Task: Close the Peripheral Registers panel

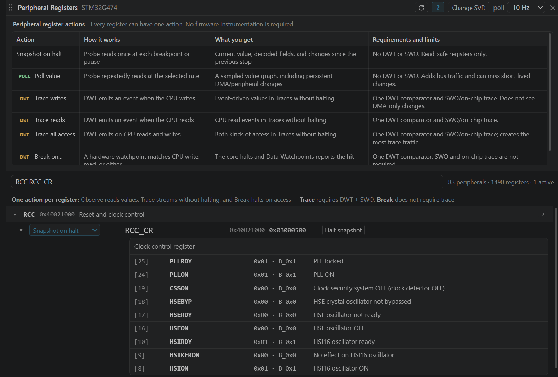Action: tap(553, 8)
